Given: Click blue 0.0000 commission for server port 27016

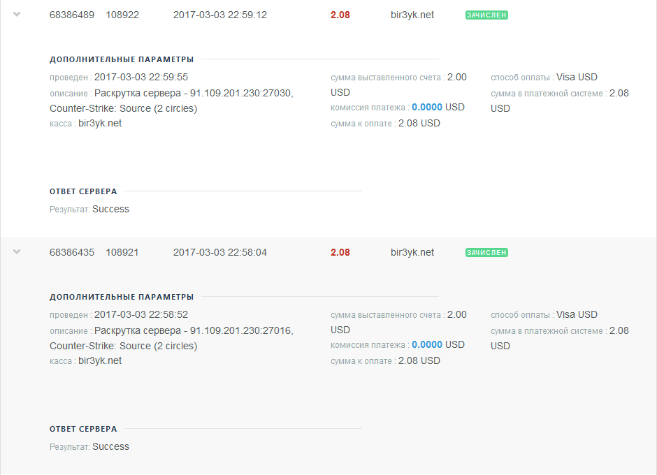Looking at the screenshot, I should point(427,345).
